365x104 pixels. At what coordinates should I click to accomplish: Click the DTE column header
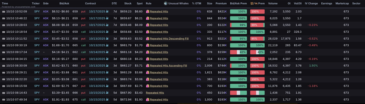click(x=114, y=4)
